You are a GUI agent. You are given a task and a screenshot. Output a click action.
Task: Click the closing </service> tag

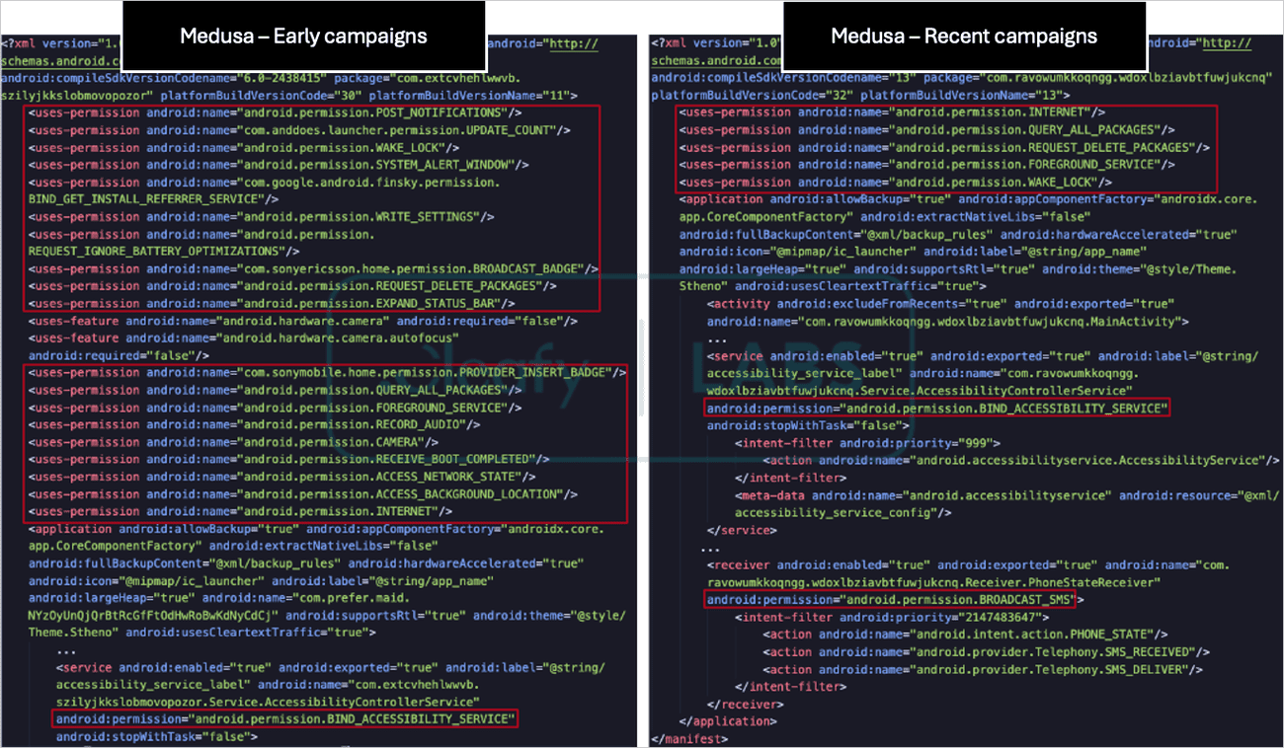click(x=742, y=529)
